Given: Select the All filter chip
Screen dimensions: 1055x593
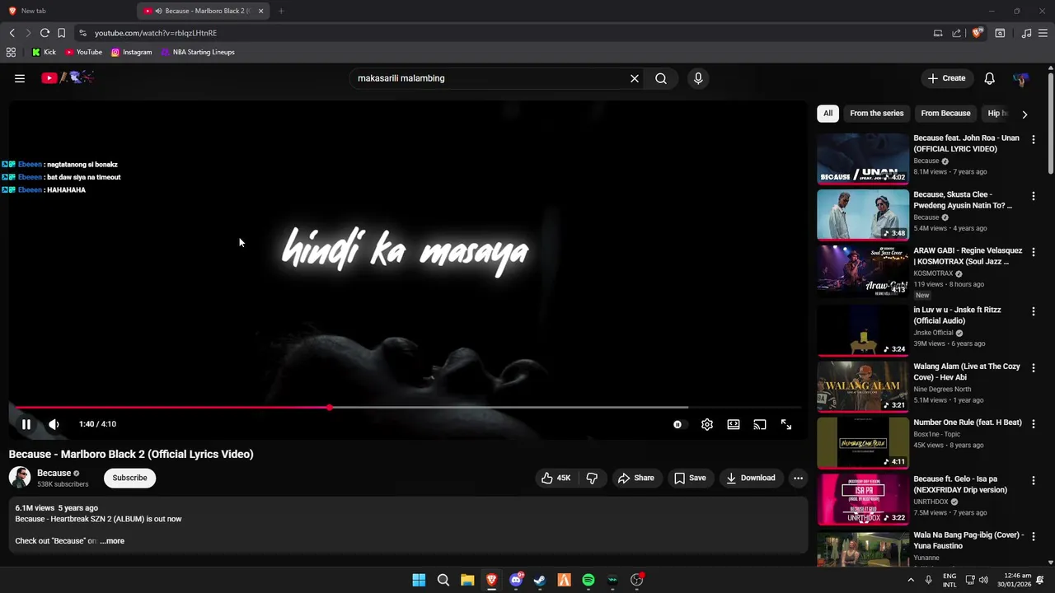Looking at the screenshot, I should click(828, 114).
